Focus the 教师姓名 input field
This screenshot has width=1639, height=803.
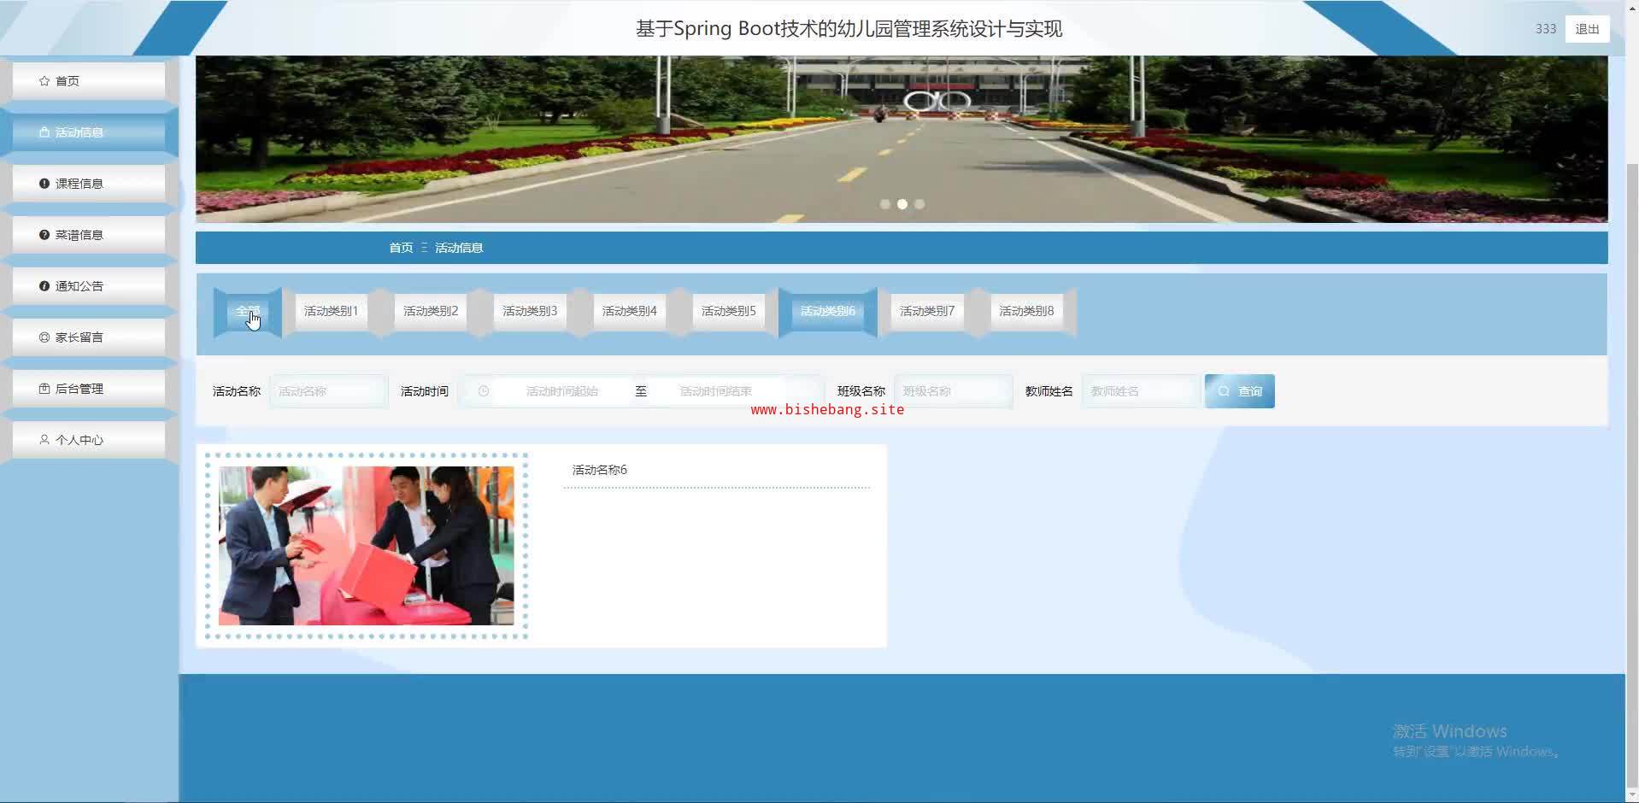click(x=1141, y=391)
